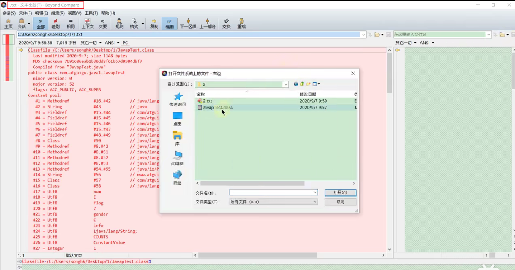Expand the 格式 toolbar dropdown arrow
The image size is (515, 270).
pyautogui.click(x=143, y=24)
